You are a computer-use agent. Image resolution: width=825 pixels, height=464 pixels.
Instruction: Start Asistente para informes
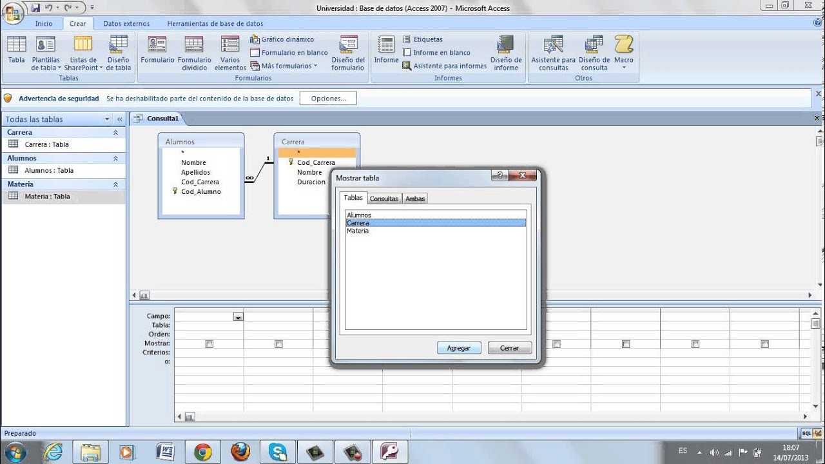click(x=445, y=66)
